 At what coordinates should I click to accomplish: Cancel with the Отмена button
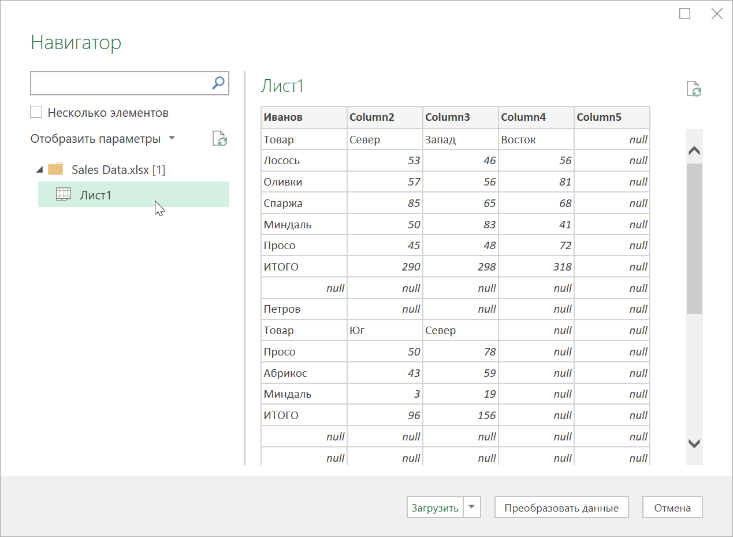click(x=672, y=508)
